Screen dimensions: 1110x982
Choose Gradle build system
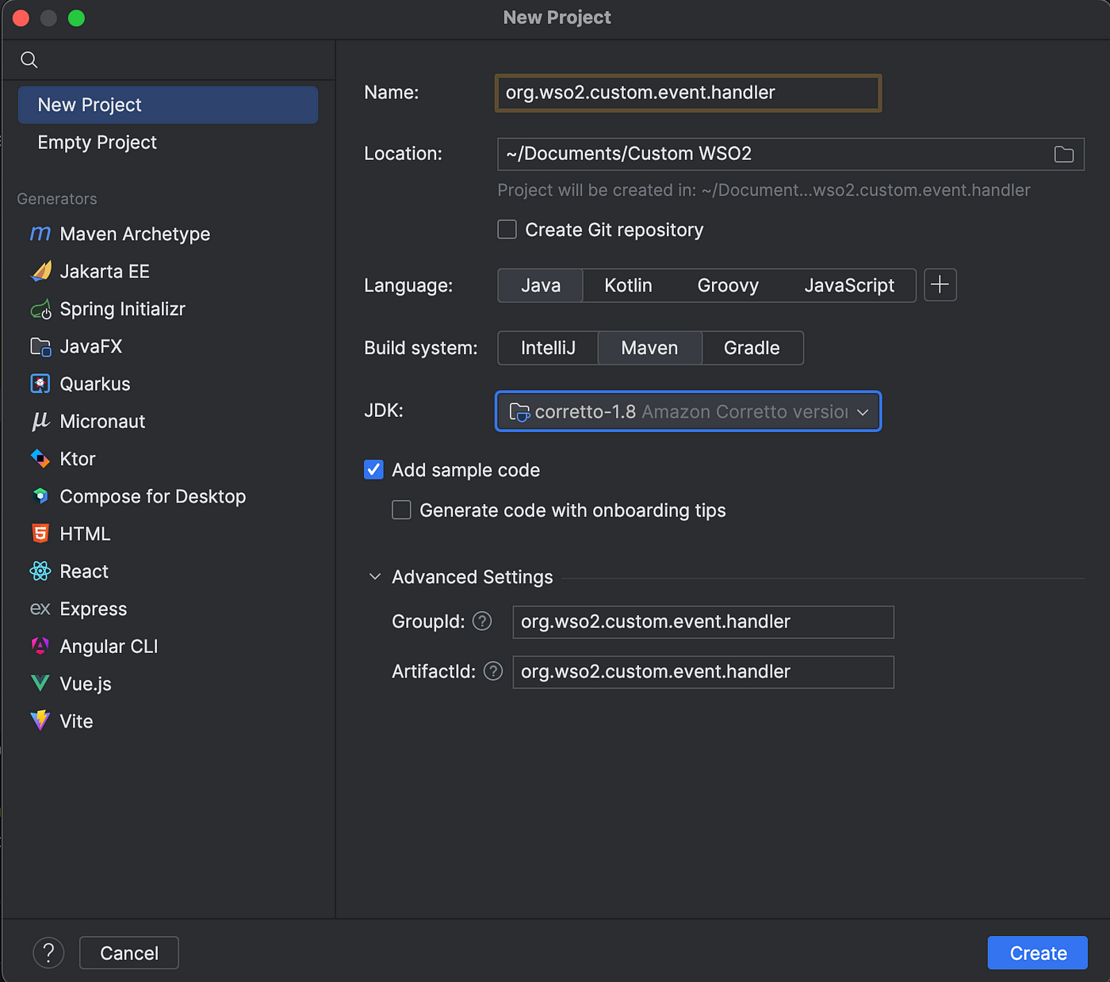(x=752, y=348)
